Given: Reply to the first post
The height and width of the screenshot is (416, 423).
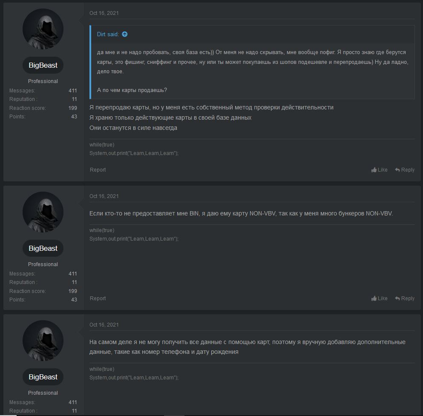Looking at the screenshot, I should [x=404, y=170].
